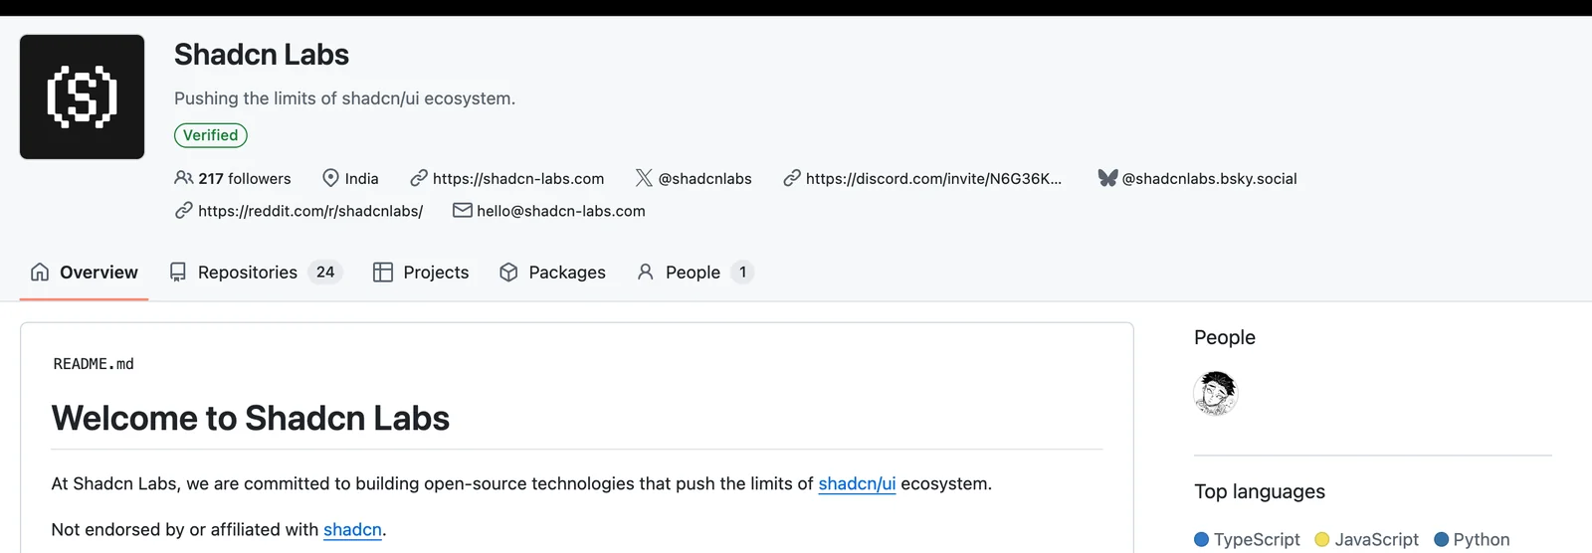Click the hello@shadcn-labs.com email link

tap(561, 211)
